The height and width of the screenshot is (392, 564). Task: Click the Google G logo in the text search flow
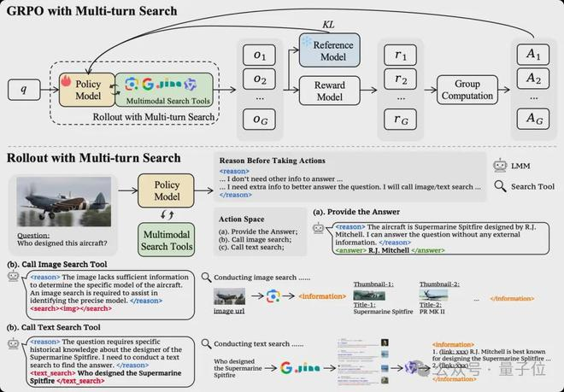286,367
